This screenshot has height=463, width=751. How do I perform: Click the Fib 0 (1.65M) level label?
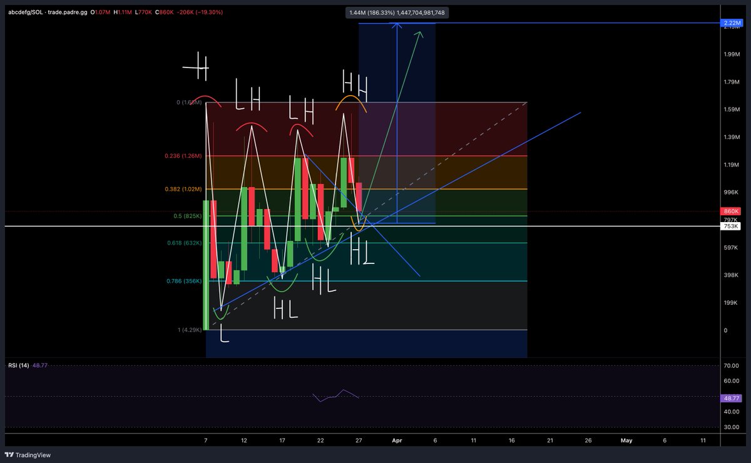point(190,102)
